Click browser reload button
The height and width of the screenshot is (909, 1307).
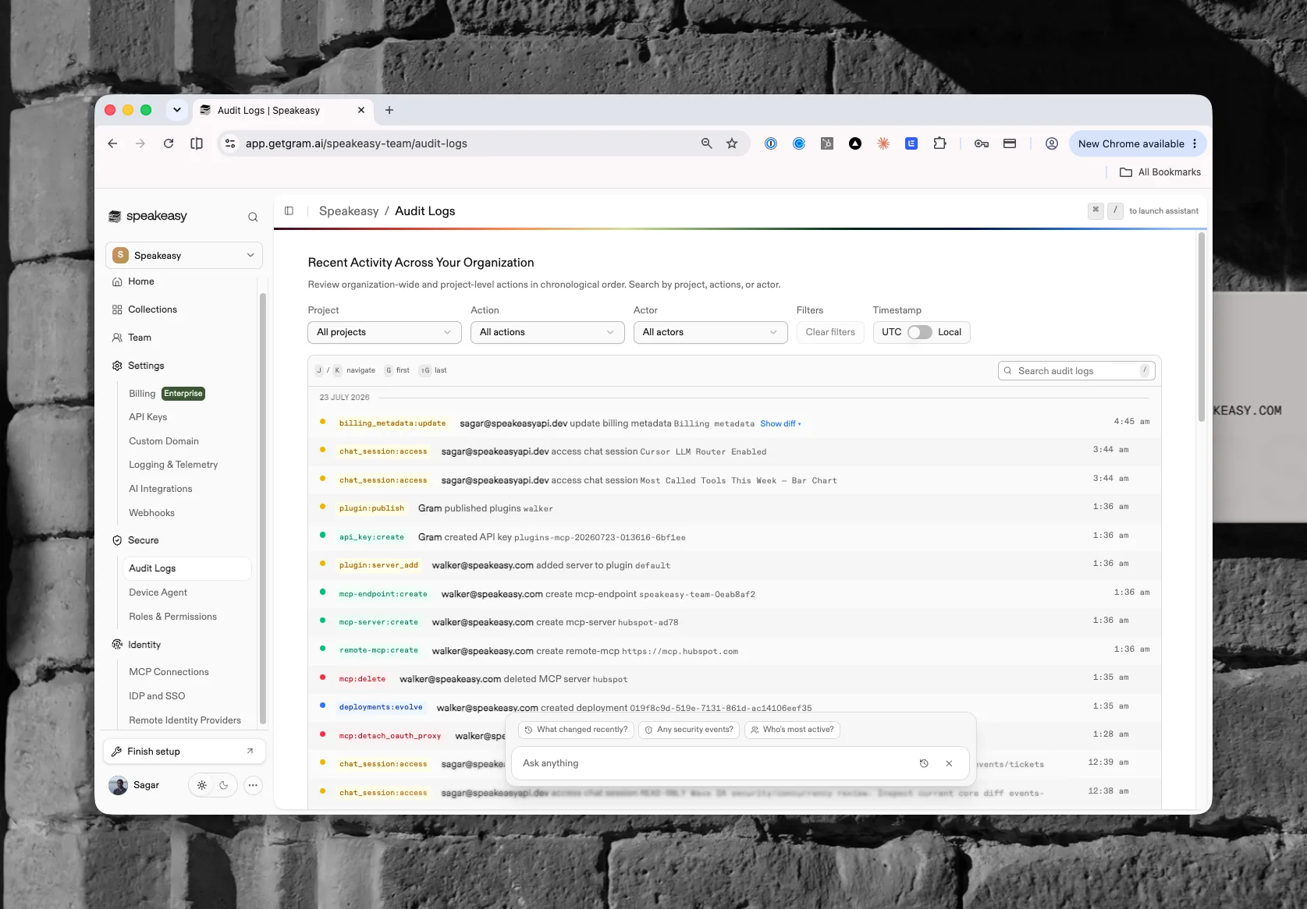(169, 143)
